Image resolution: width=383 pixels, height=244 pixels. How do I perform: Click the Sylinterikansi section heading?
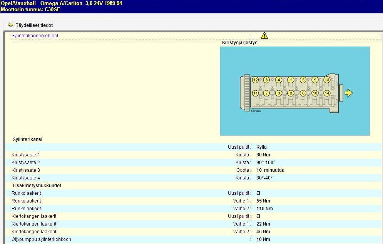coord(27,139)
